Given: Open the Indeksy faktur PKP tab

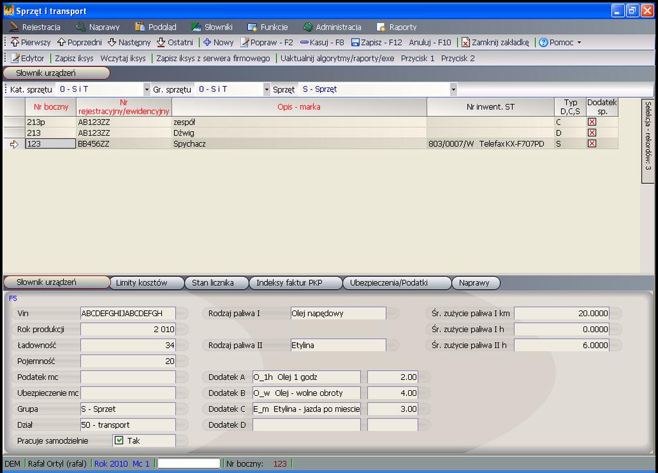Looking at the screenshot, I should click(296, 283).
